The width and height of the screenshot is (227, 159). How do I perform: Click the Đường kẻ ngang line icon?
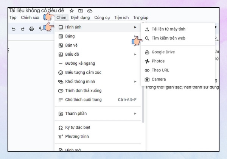pos(61,64)
